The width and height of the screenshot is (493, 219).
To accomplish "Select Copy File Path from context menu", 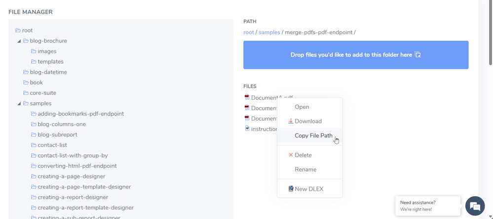I will tap(313, 135).
